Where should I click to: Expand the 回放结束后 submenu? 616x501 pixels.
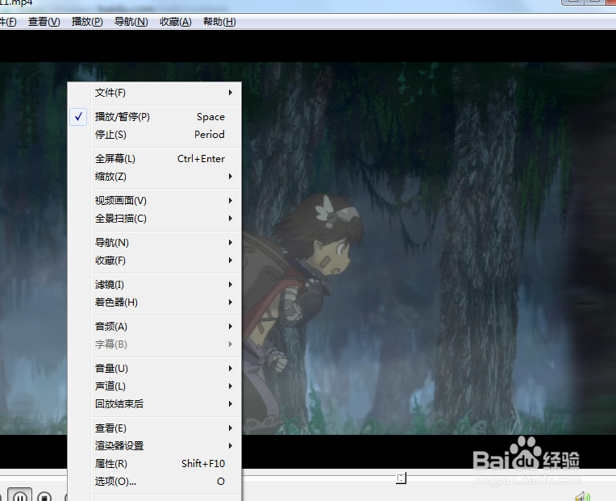pyautogui.click(x=155, y=404)
